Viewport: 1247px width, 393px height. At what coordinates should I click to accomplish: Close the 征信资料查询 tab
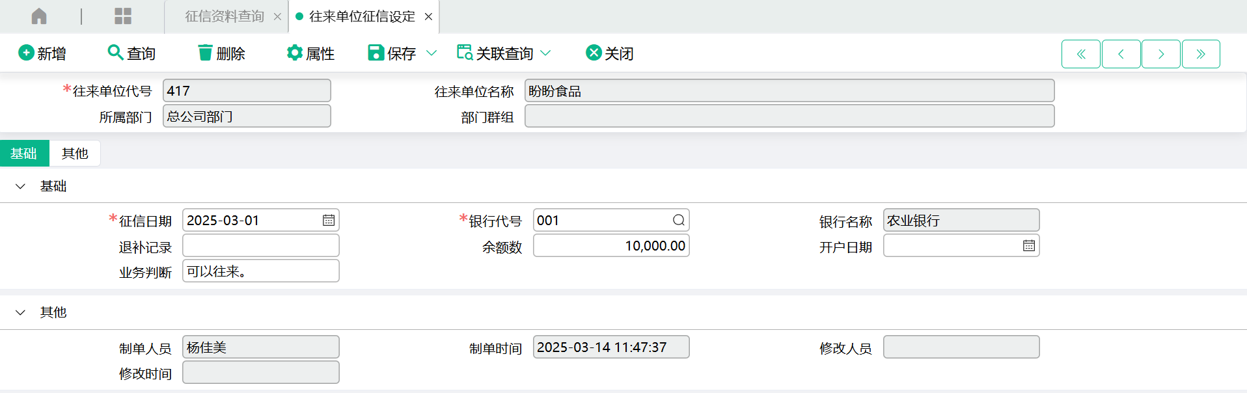277,17
